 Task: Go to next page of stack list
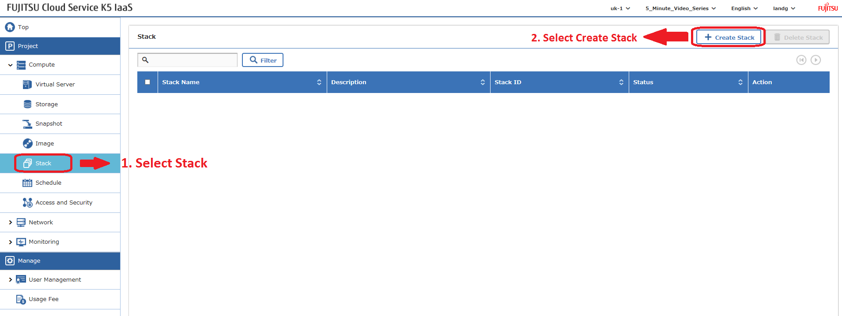tap(816, 60)
